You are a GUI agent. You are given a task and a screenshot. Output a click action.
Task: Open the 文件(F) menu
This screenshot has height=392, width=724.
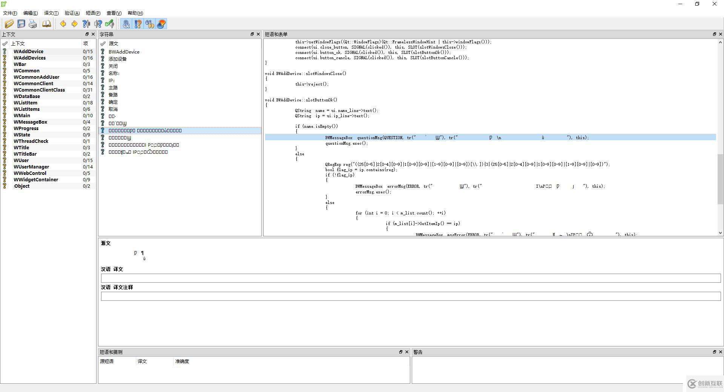10,13
